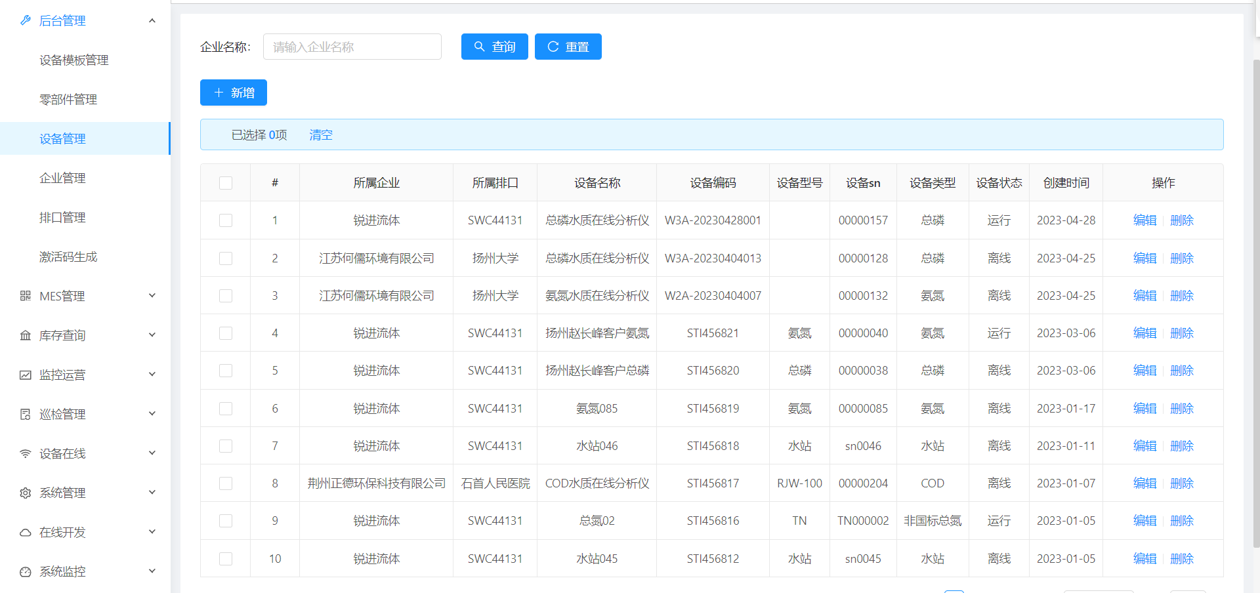This screenshot has width=1260, height=593.
Task: Open 设备模板管理 menu item
Action: 85,60
